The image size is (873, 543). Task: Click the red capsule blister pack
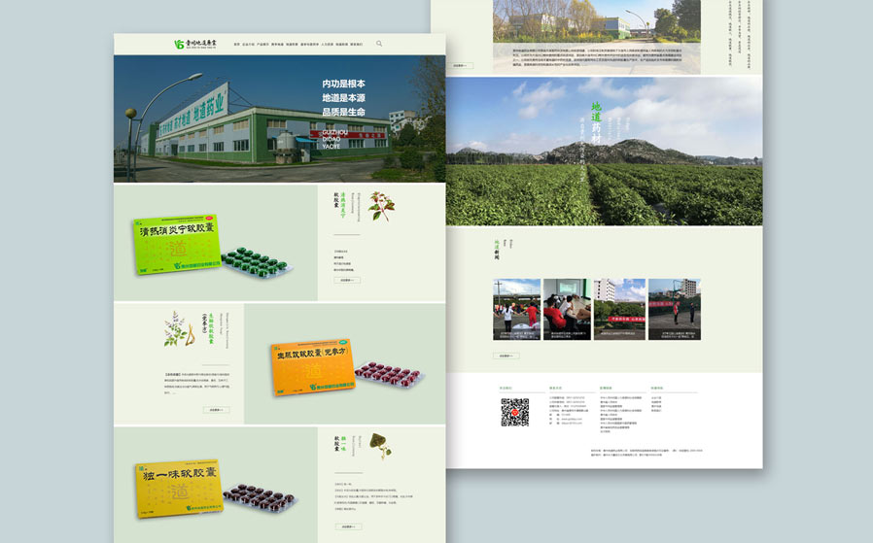tap(389, 374)
